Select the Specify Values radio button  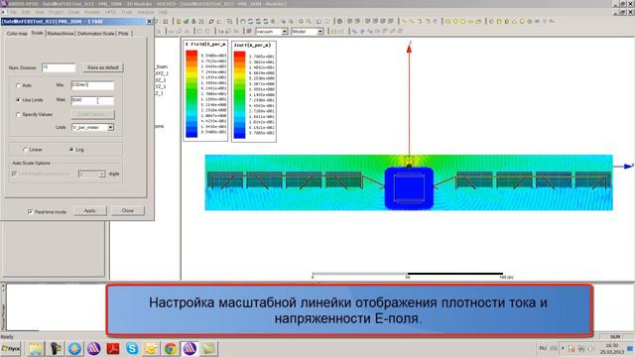coord(18,115)
